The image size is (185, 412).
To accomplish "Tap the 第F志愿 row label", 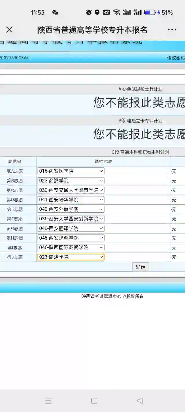I will click(x=15, y=219).
